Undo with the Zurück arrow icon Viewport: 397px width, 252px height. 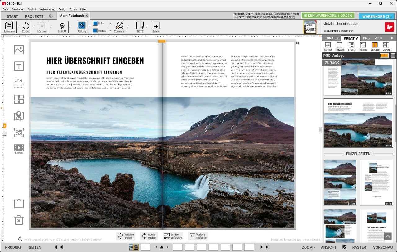point(26,26)
